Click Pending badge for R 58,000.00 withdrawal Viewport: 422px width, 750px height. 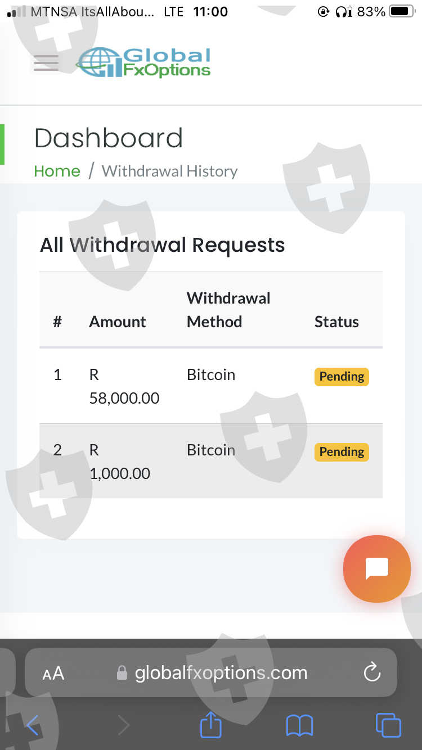pyautogui.click(x=342, y=377)
